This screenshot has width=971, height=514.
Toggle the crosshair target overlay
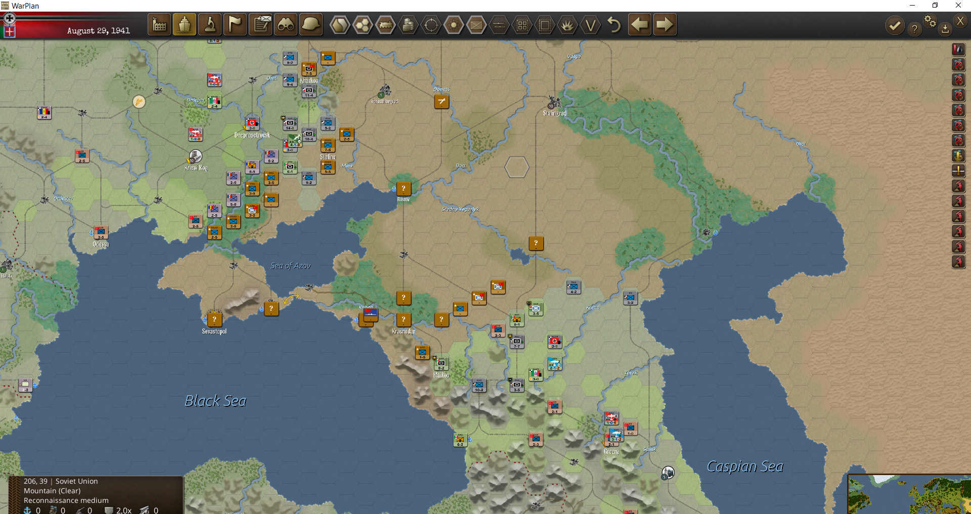(x=431, y=25)
